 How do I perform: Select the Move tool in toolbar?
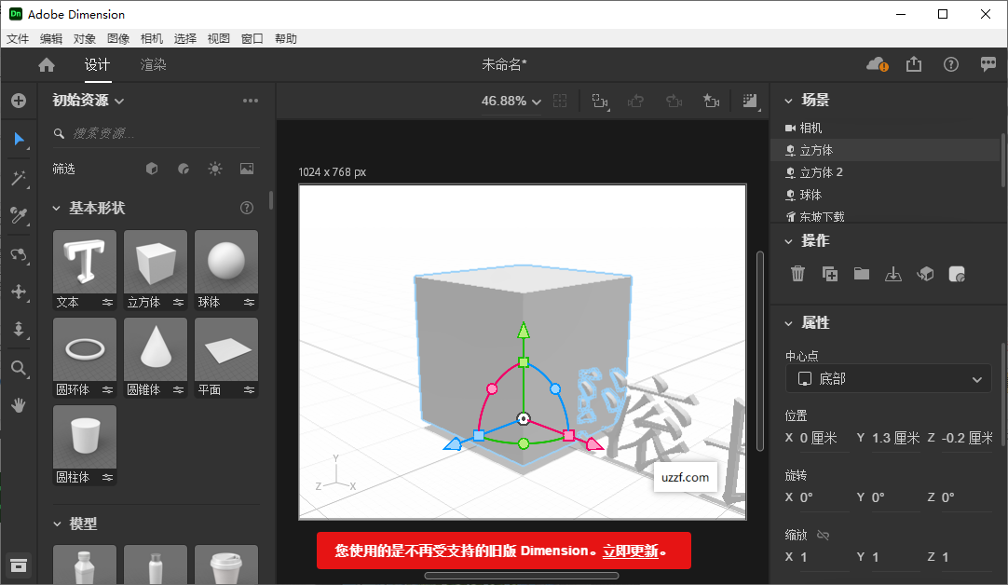[20, 292]
